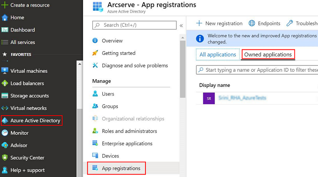Click the Roles and administrators icon
The width and height of the screenshot is (318, 177).
[x=95, y=131]
